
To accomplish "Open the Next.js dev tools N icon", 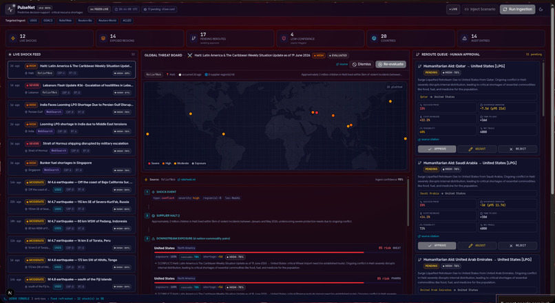I will (x=10, y=293).
